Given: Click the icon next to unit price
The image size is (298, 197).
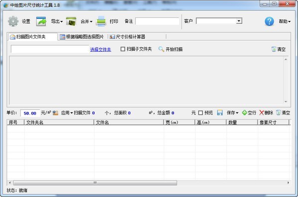Looking at the screenshot, I should point(56,113).
